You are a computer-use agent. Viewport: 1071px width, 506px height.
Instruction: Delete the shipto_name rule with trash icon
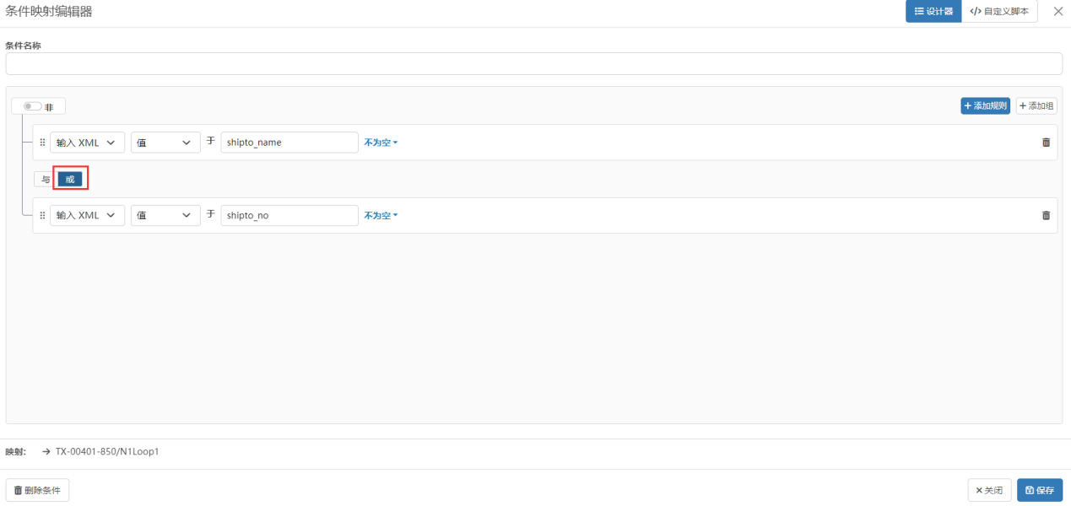pos(1047,143)
